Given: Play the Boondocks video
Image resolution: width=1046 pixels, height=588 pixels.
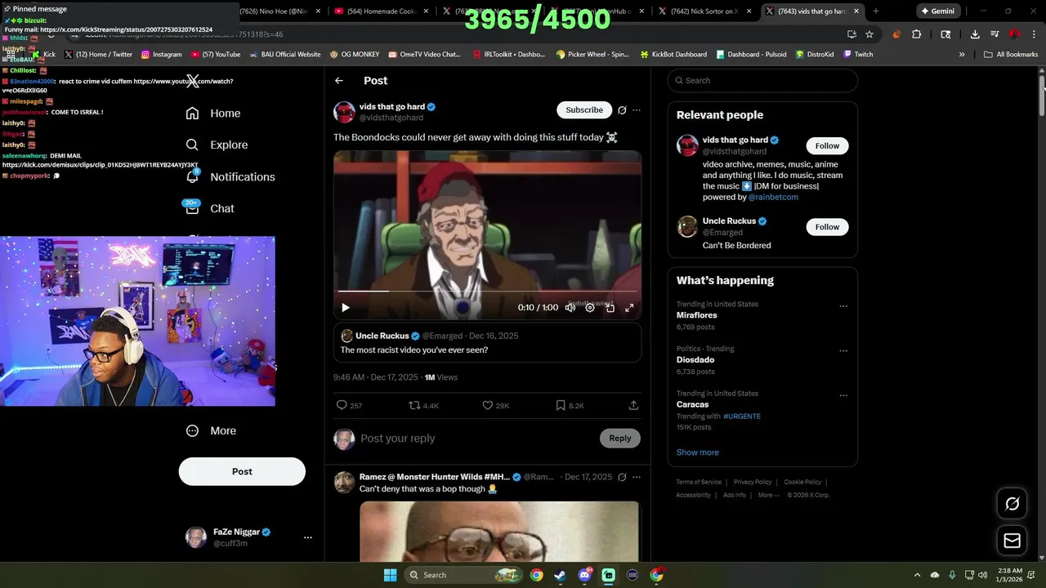Looking at the screenshot, I should 346,308.
